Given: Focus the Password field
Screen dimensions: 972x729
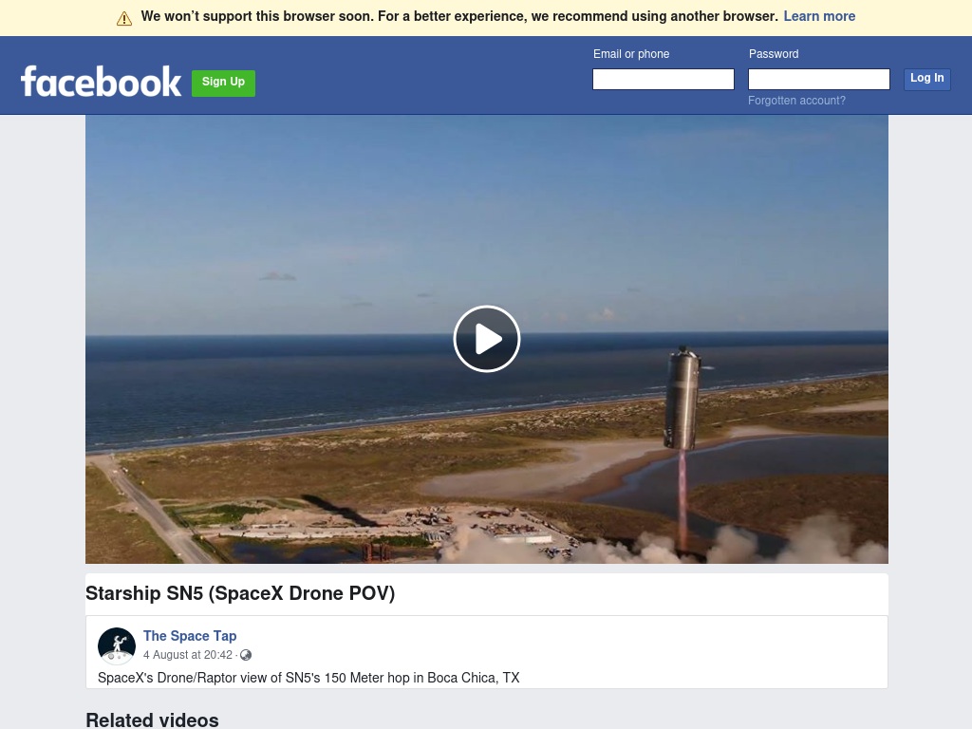Looking at the screenshot, I should click(819, 80).
